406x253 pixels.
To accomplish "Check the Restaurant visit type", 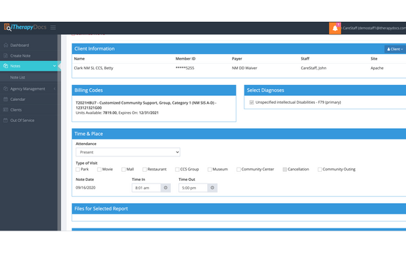I will [144, 170].
